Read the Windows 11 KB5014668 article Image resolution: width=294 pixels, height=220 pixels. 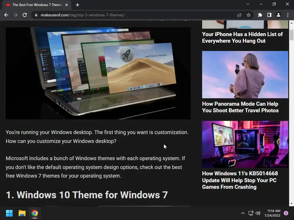click(x=240, y=180)
